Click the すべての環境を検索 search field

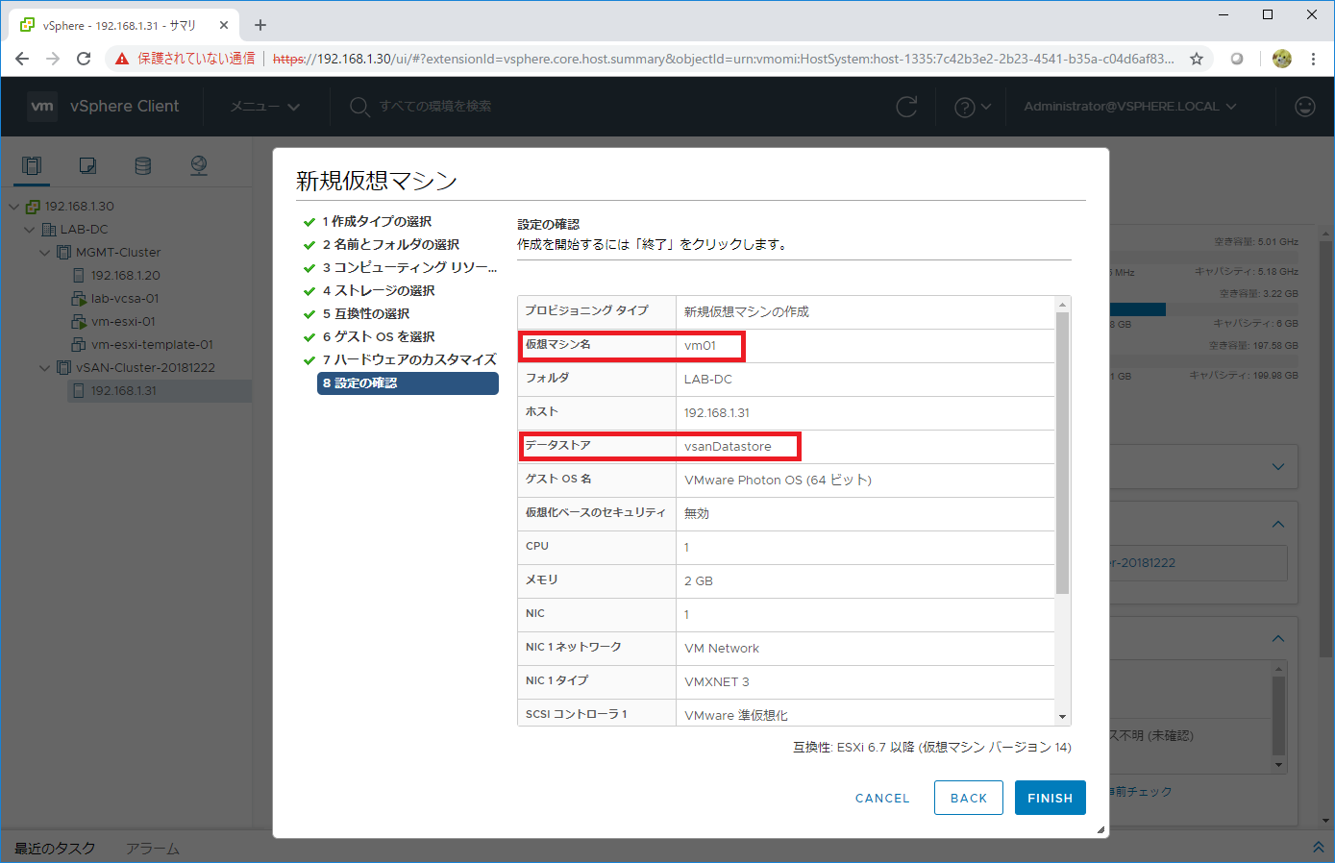point(435,107)
